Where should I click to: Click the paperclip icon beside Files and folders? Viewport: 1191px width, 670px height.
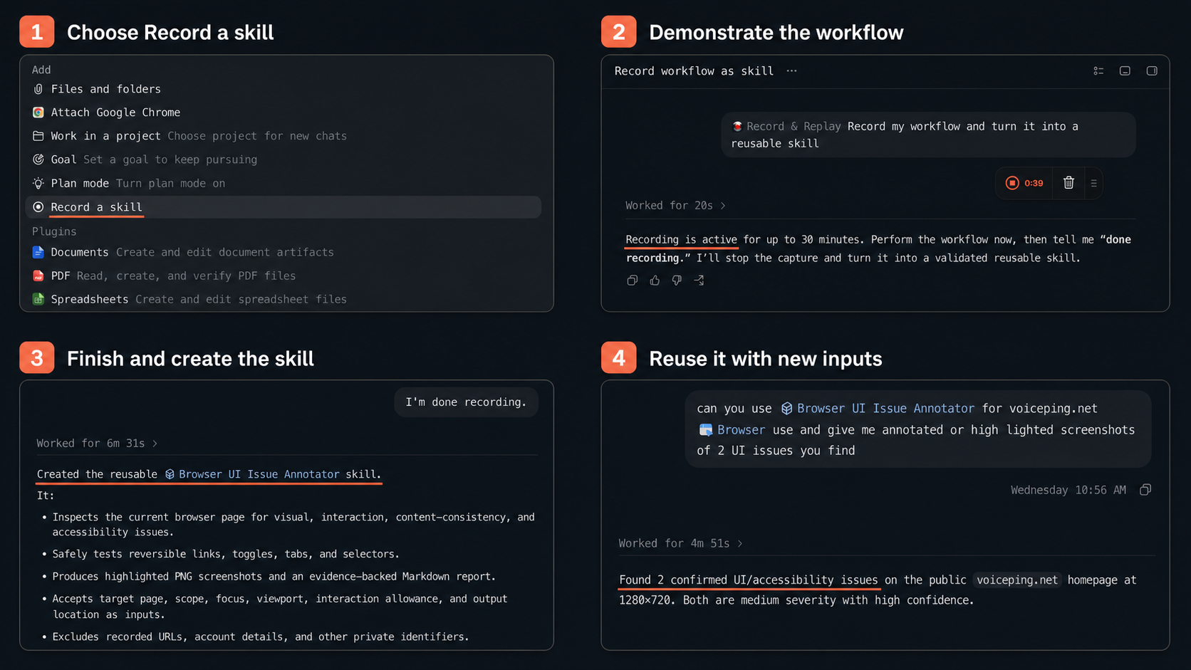[x=38, y=89]
